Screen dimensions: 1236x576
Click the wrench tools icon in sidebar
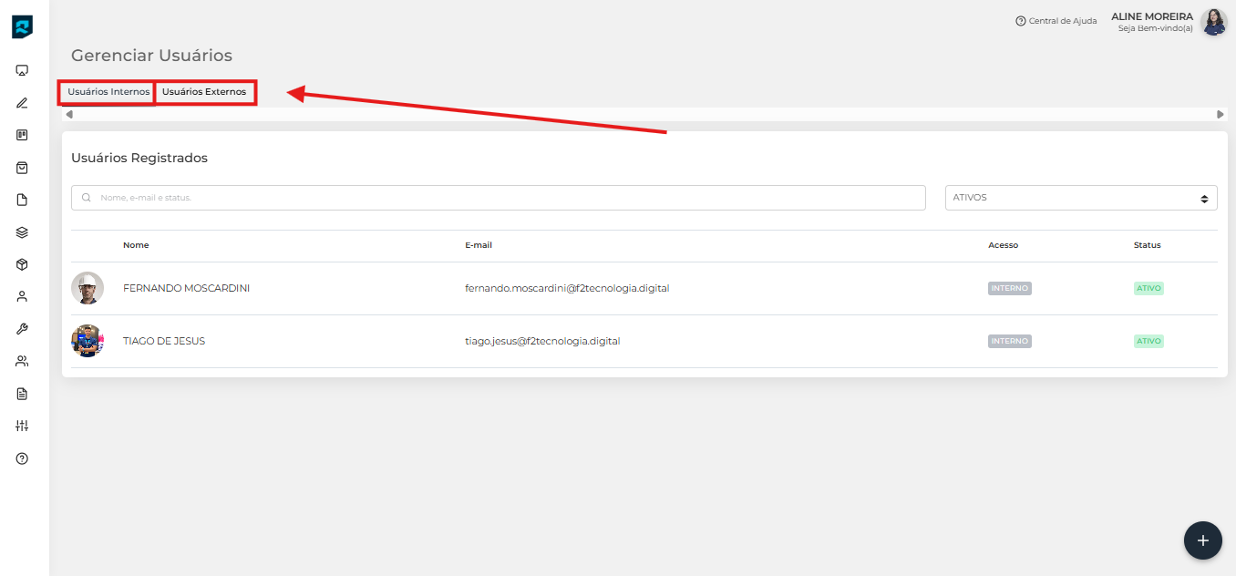point(22,329)
